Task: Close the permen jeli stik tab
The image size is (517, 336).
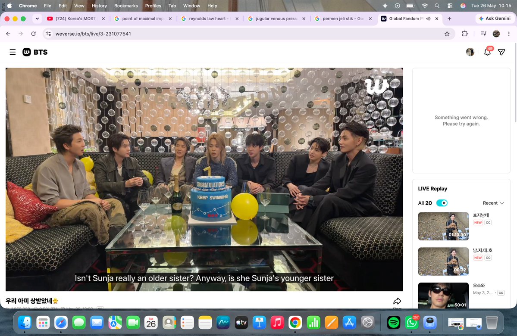Action: click(x=370, y=19)
